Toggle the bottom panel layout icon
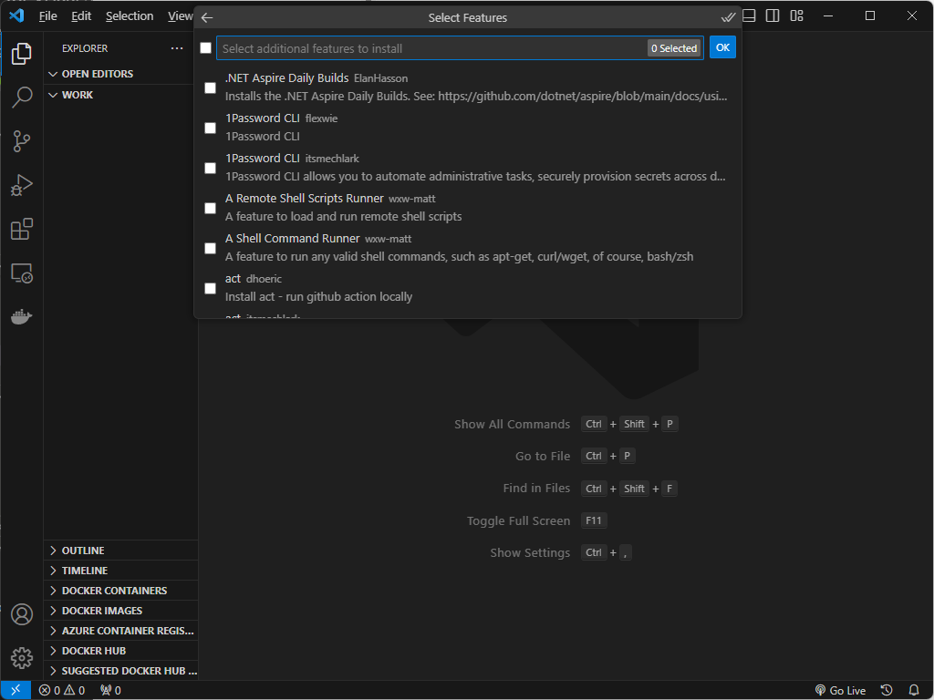 tap(750, 16)
